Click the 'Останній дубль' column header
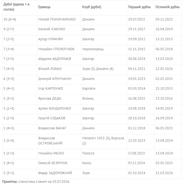The width and height of the screenshot is (184, 186). tap(168, 7)
